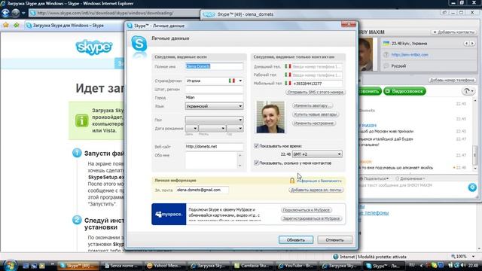
Task: Click the IE favorites star icon
Action: 6,25
